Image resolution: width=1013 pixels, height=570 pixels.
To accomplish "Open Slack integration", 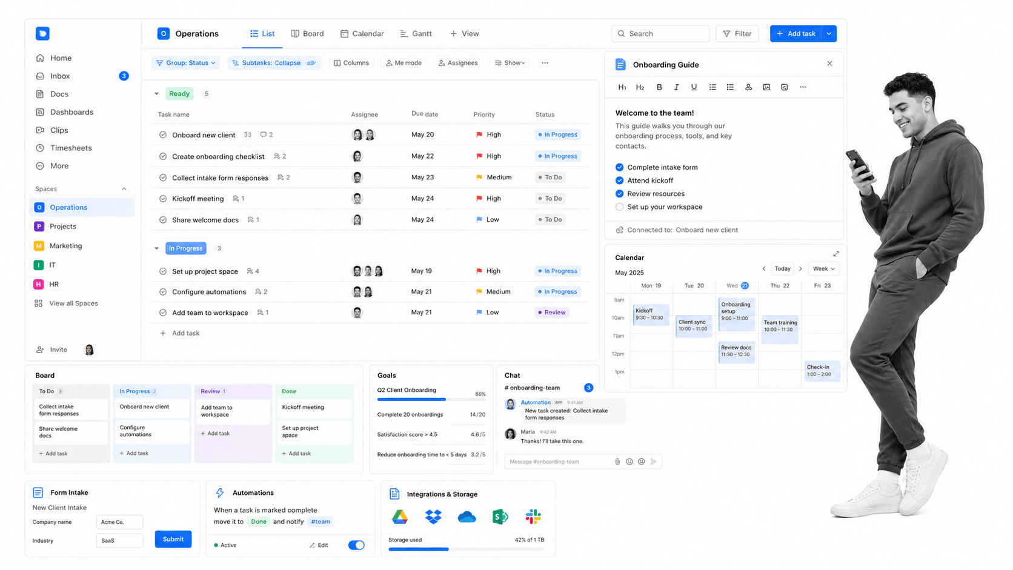I will 533,517.
